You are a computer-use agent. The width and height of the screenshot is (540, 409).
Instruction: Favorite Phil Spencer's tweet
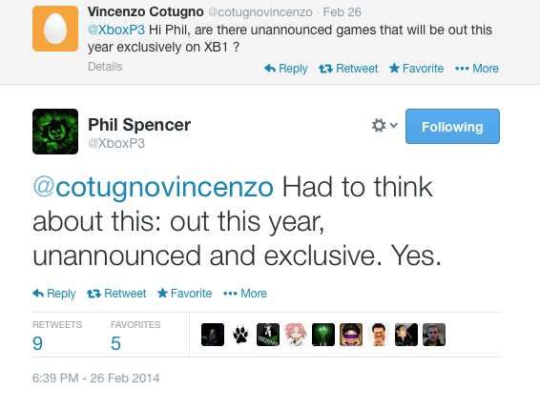[x=184, y=294]
